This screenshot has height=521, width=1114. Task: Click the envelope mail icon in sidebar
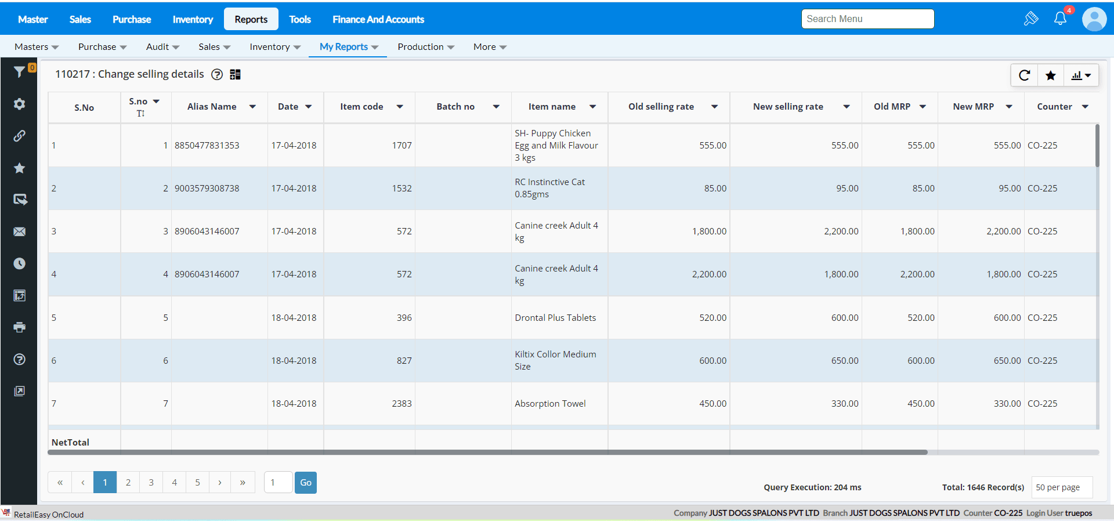pyautogui.click(x=19, y=231)
